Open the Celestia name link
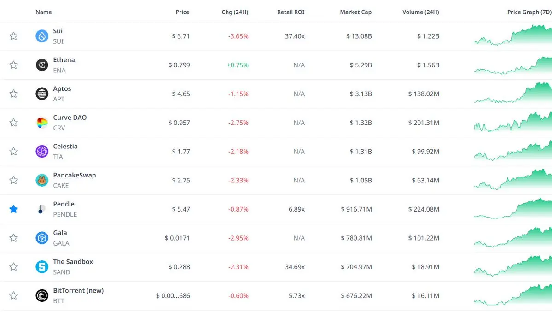Image resolution: width=552 pixels, height=312 pixels. tap(65, 146)
